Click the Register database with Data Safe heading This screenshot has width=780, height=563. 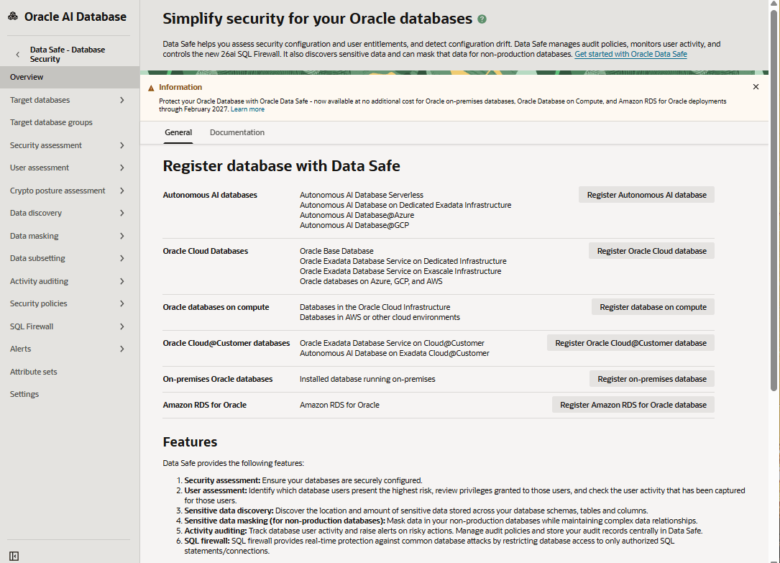coord(281,166)
